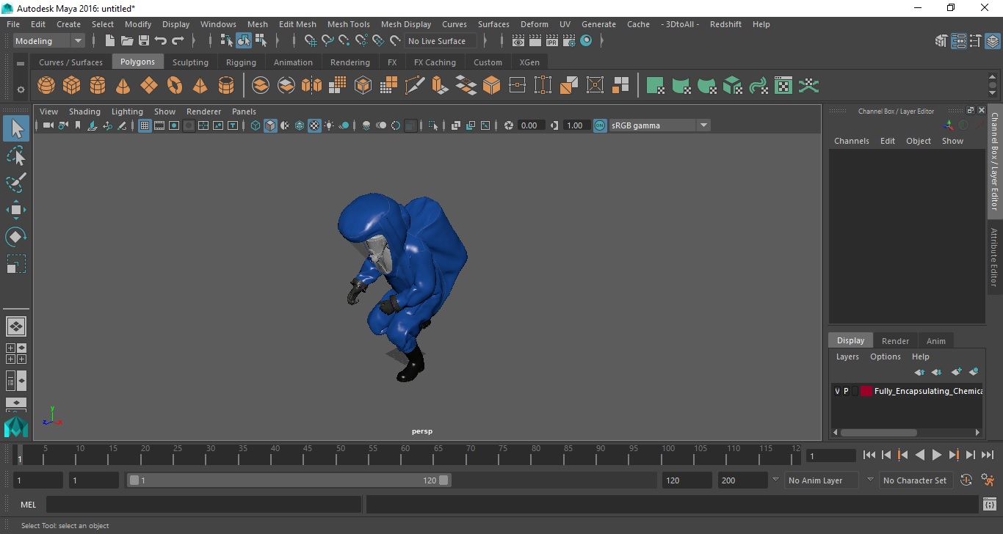Click the current frame field

click(830, 456)
